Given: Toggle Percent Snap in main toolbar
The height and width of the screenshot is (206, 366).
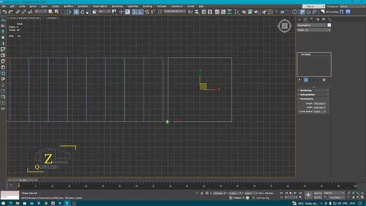Looking at the screenshot, I should tap(146, 11).
